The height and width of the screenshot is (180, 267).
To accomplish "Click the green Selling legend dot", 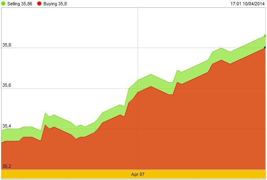I will coord(4,3).
